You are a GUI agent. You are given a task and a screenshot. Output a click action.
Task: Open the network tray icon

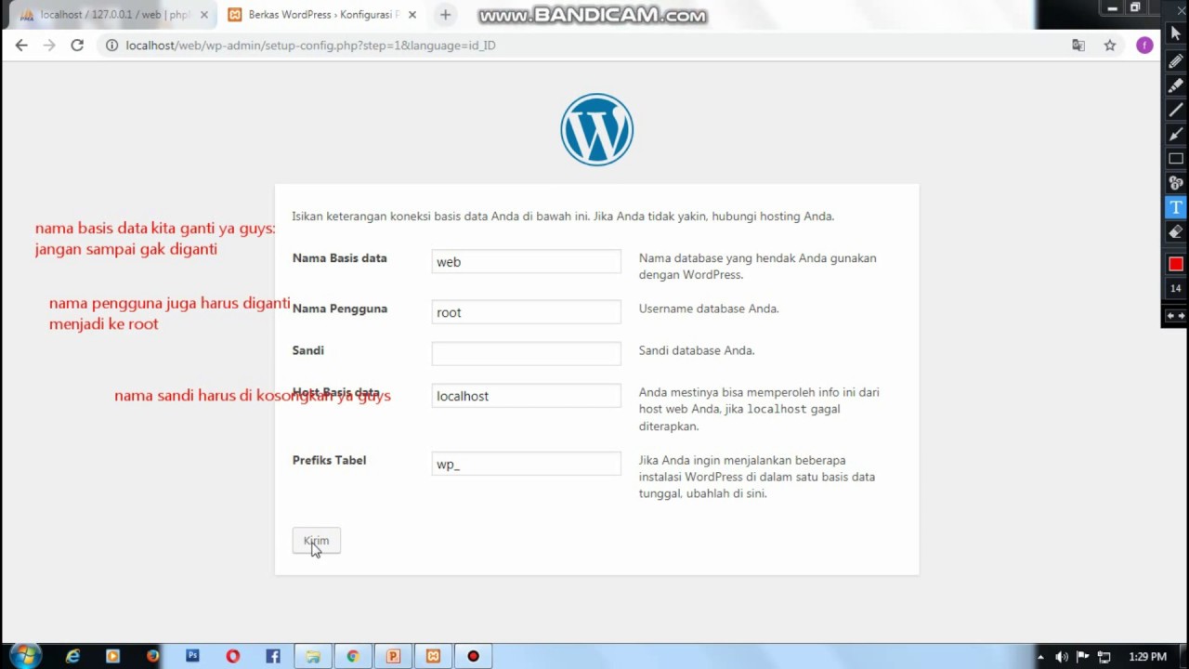(x=1104, y=657)
